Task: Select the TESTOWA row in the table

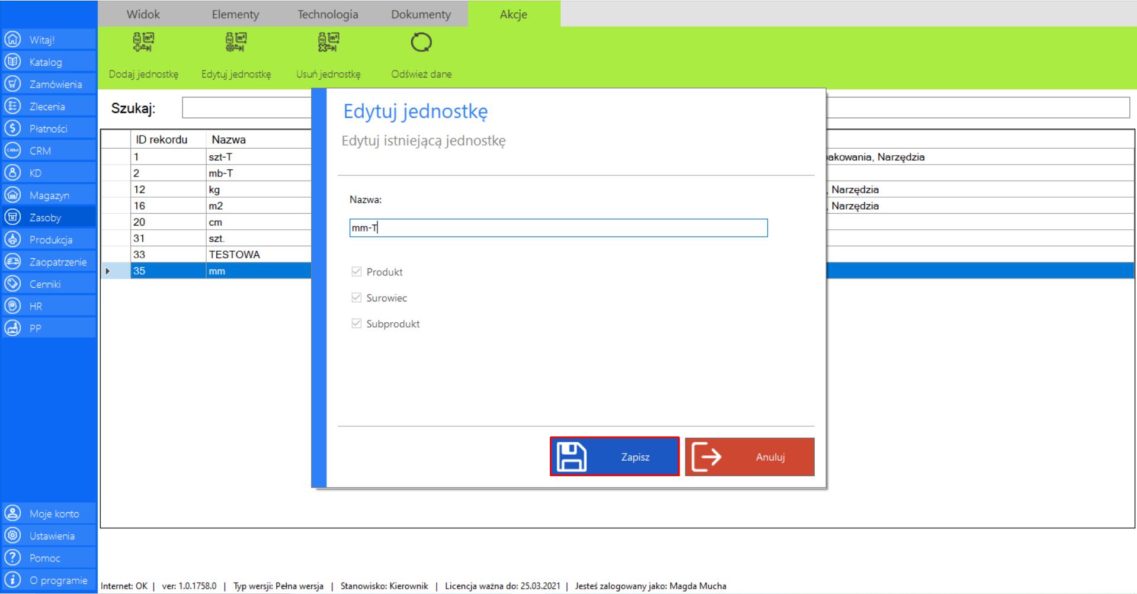Action: coord(234,255)
